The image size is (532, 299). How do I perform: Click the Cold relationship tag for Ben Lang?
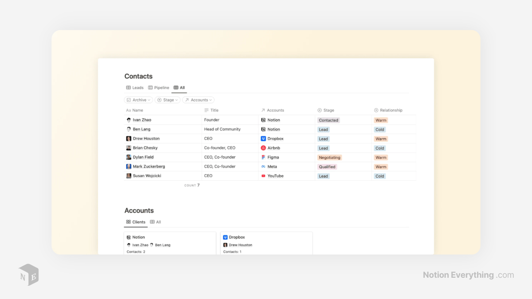tap(380, 130)
